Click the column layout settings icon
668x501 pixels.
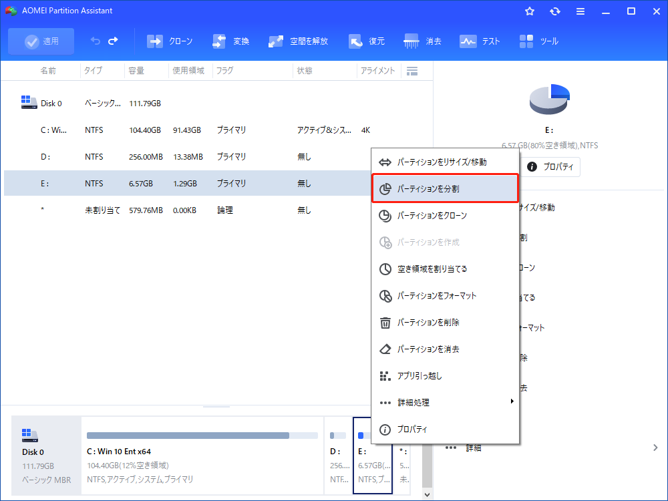pos(412,71)
